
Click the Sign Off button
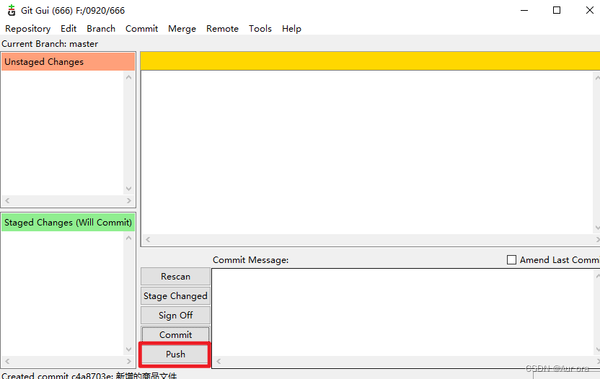[x=176, y=316]
